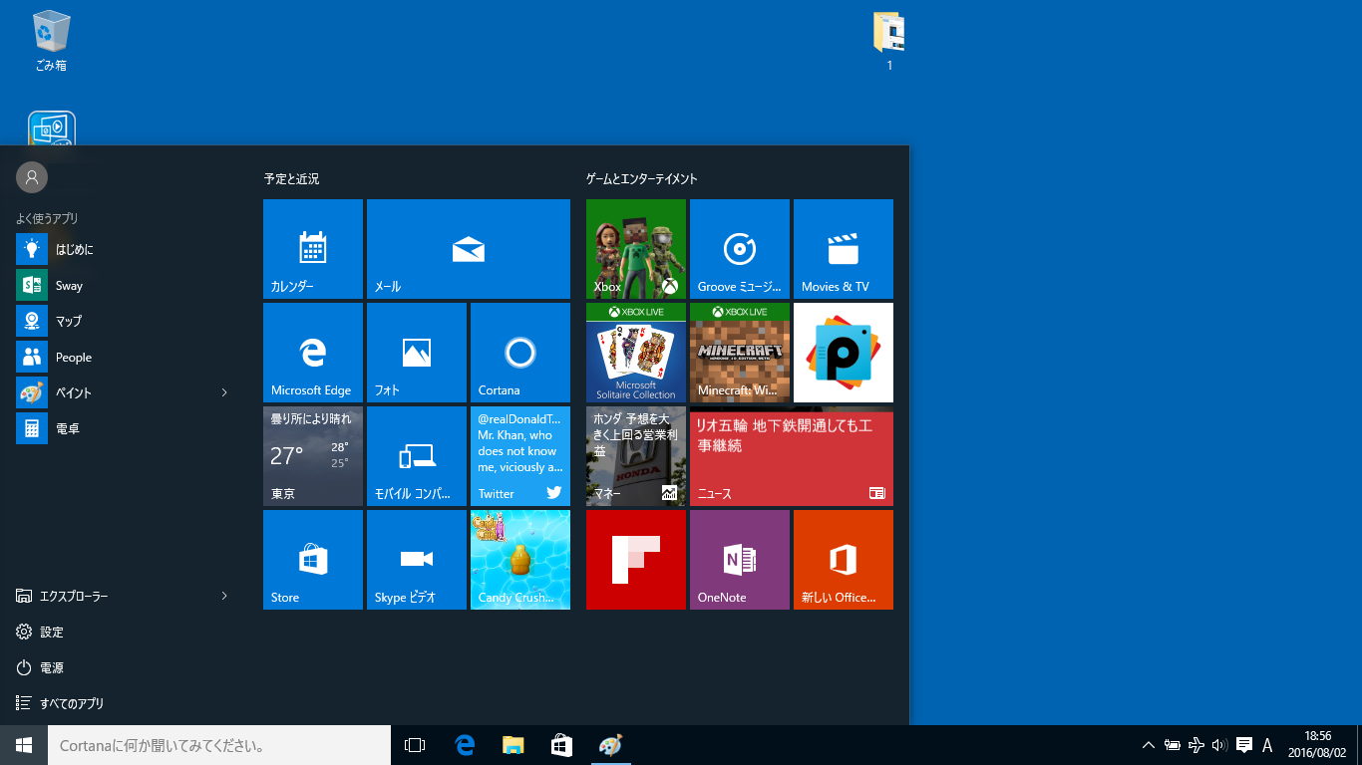Open the Action Center notification icon
Image resolution: width=1362 pixels, height=765 pixels.
(x=1244, y=745)
